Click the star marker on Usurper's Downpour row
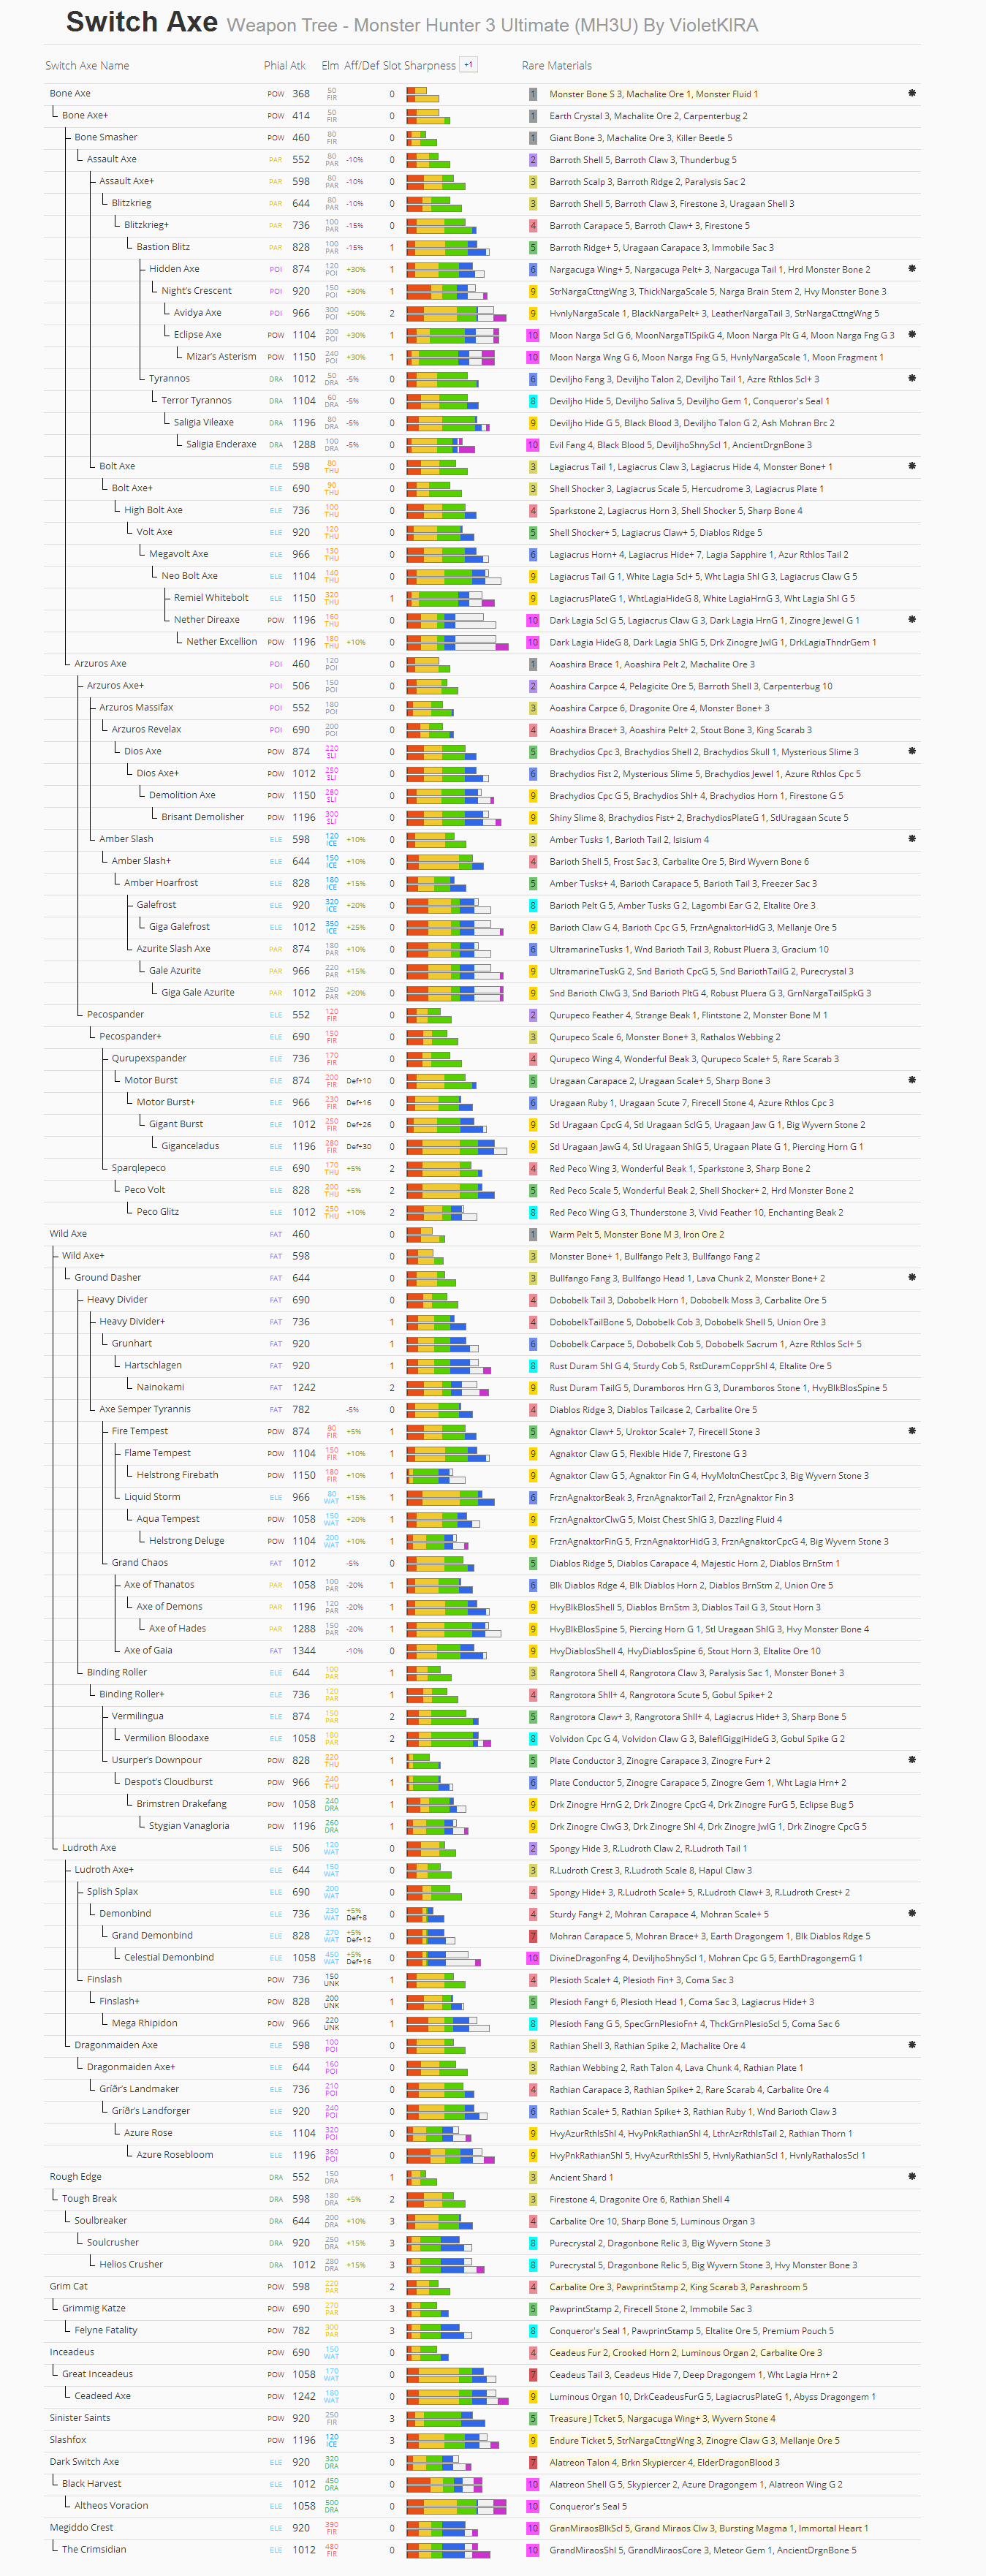The width and height of the screenshot is (986, 2576). (x=912, y=1761)
